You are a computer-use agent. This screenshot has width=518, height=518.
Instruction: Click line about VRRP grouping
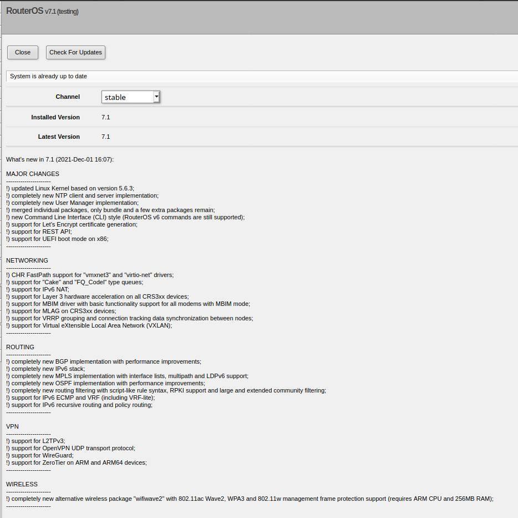click(x=130, y=318)
